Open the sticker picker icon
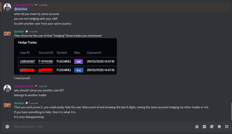The height and width of the screenshot is (134, 232). [x=212, y=127]
